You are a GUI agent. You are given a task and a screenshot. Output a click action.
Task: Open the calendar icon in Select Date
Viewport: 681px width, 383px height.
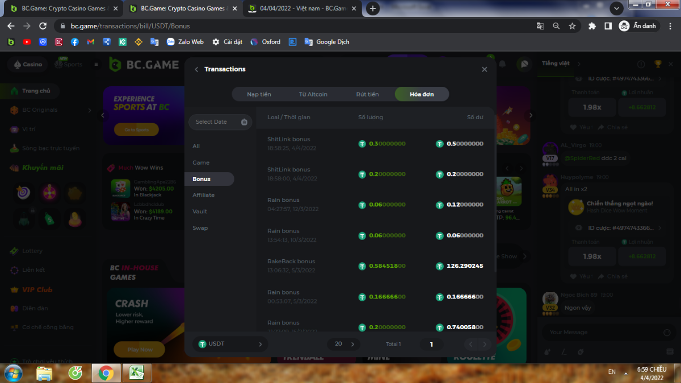point(244,122)
